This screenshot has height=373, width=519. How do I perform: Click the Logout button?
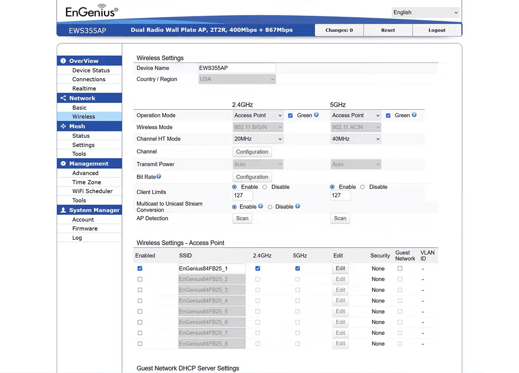(x=437, y=30)
